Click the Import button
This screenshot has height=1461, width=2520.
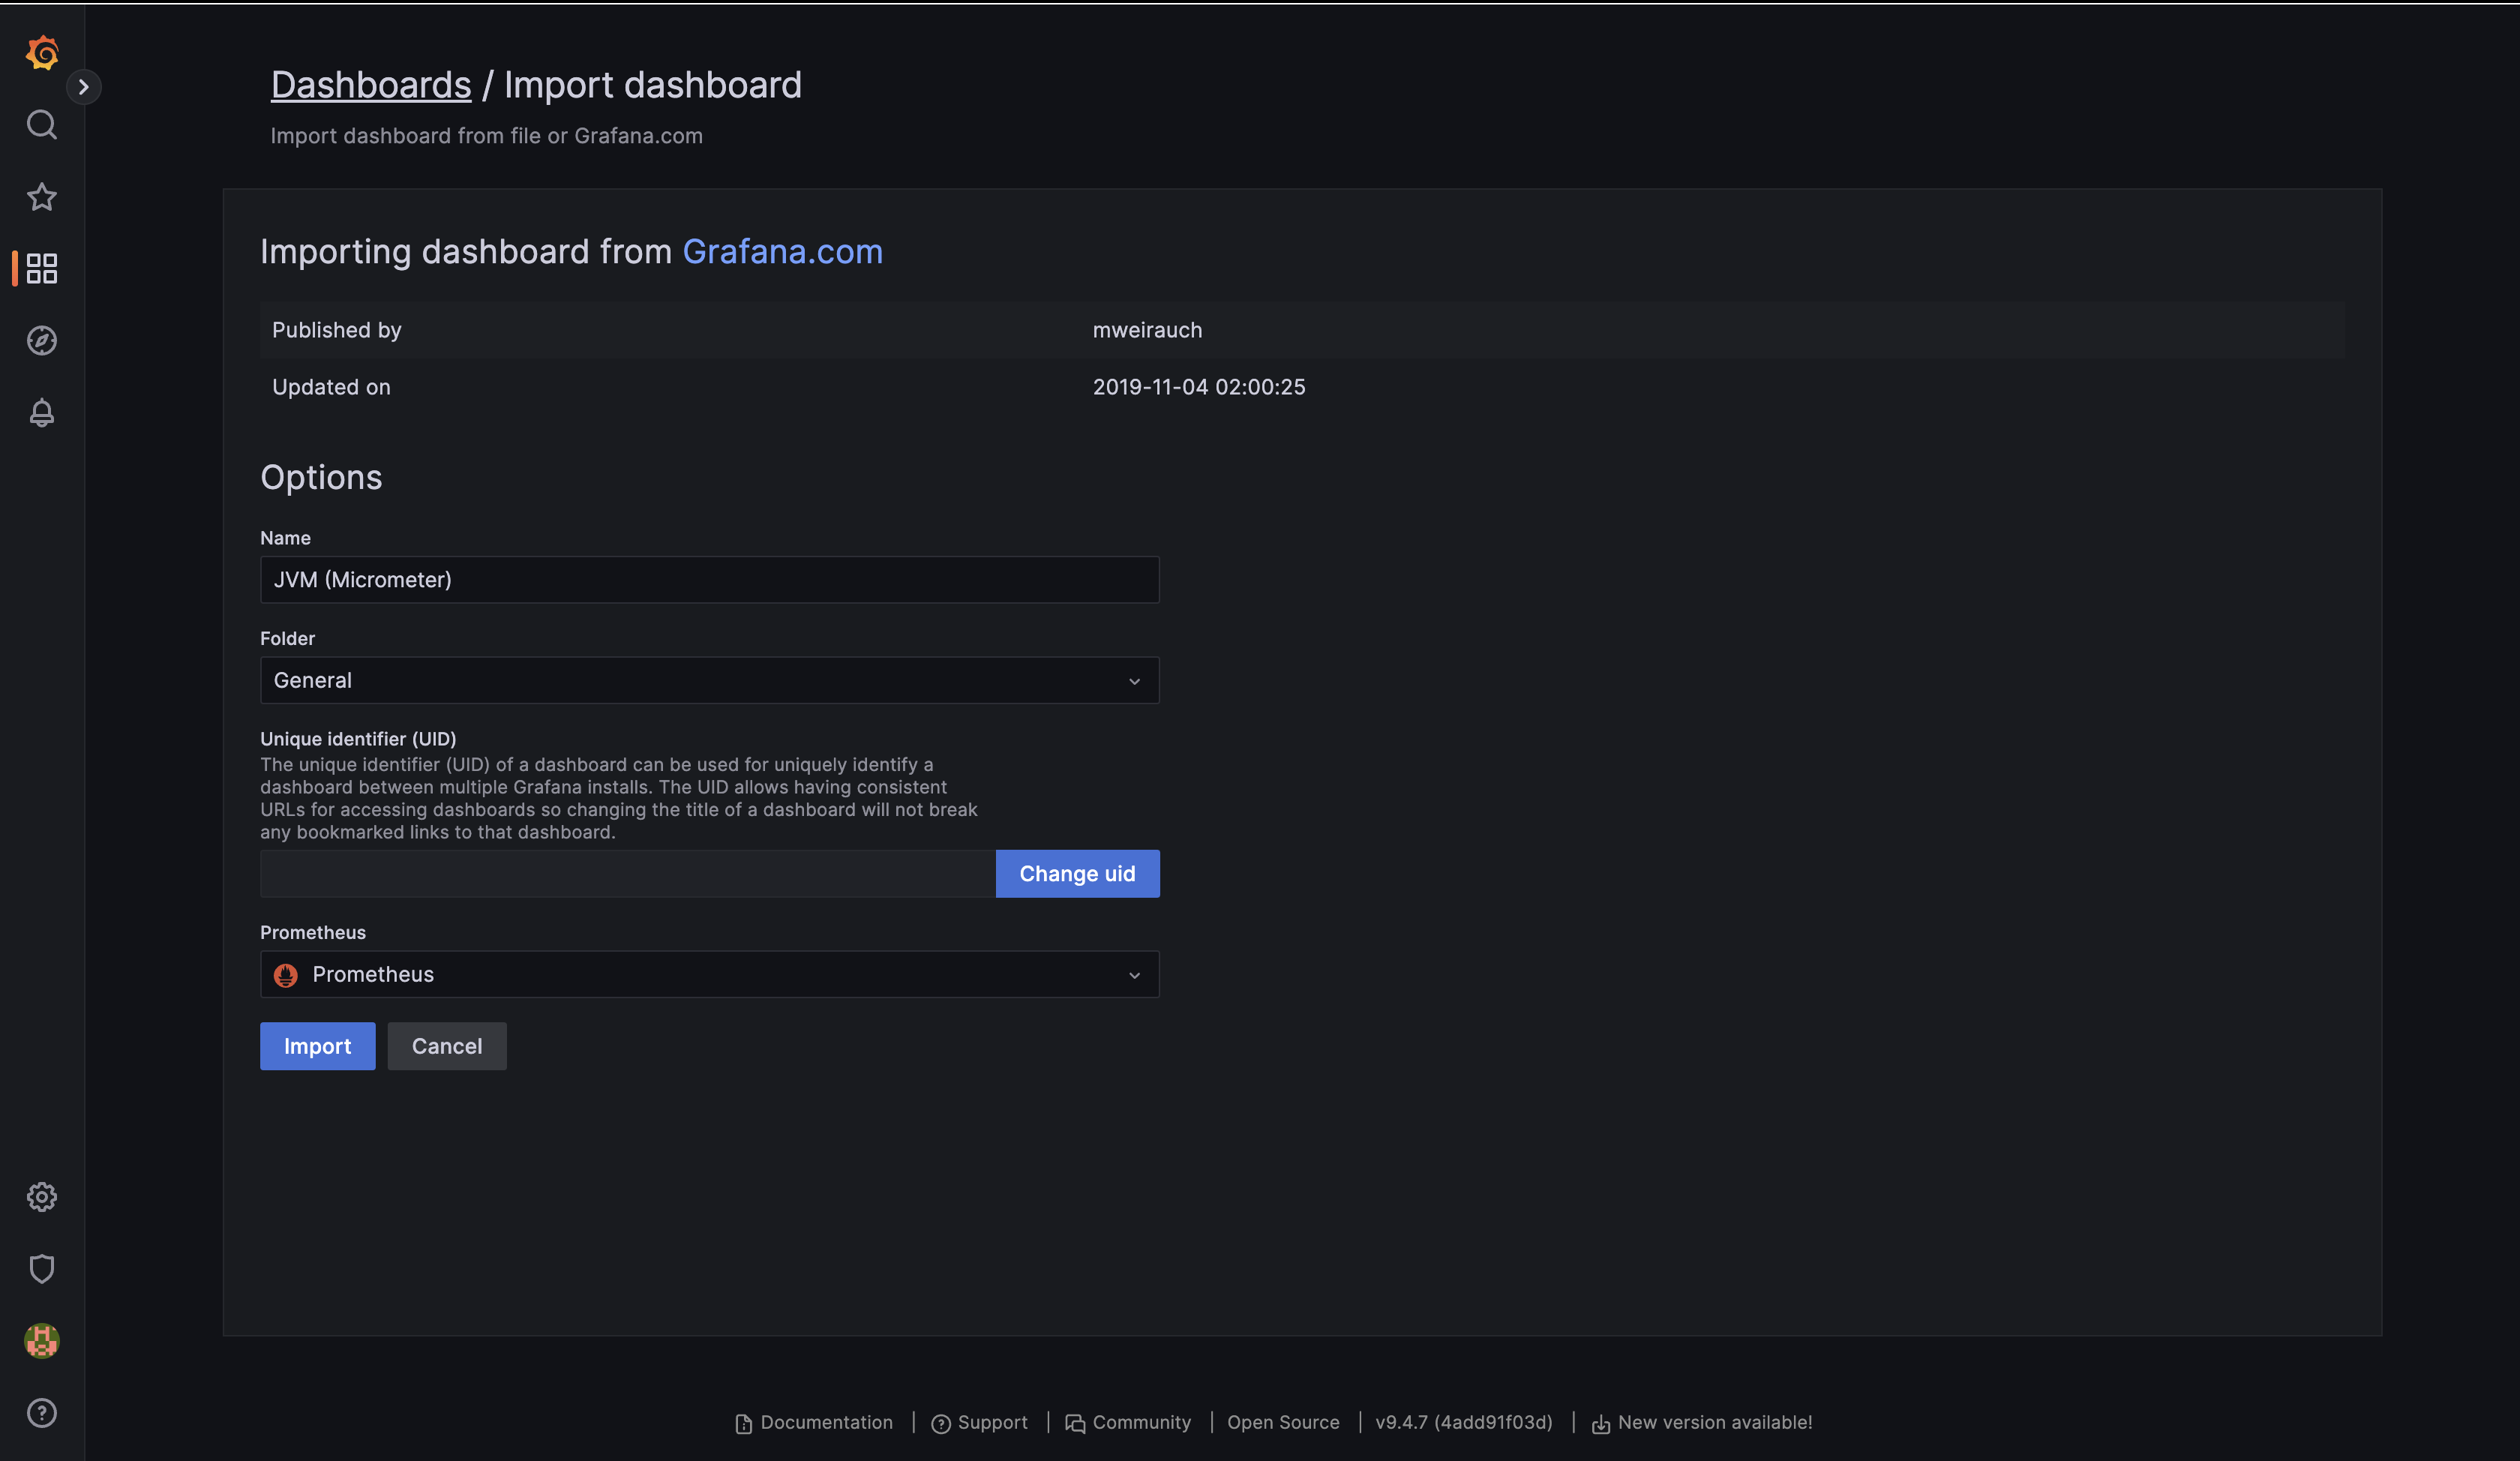(317, 1046)
